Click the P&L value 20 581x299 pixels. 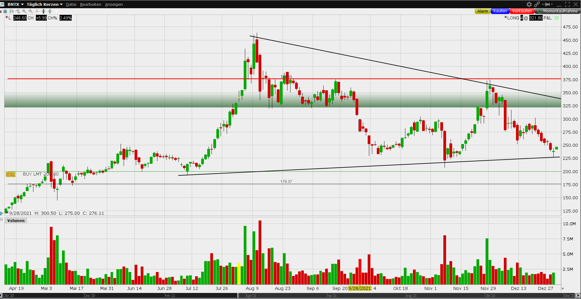pos(556,18)
